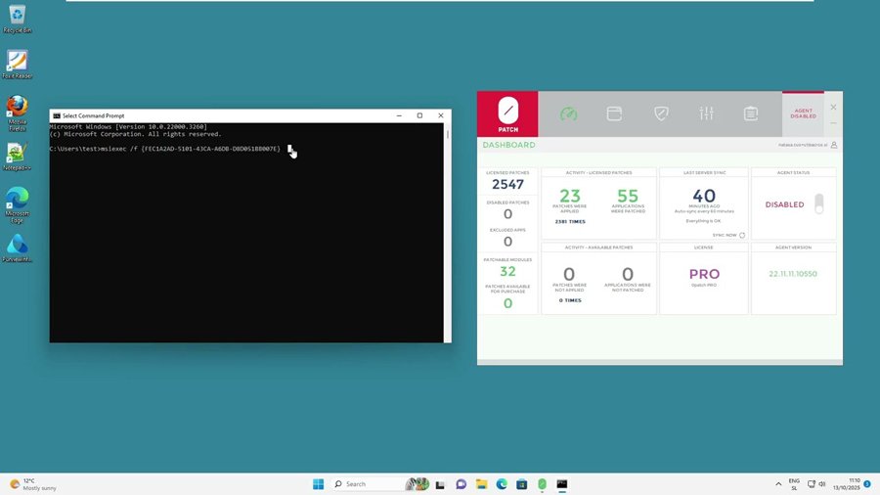This screenshot has width=880, height=495.
Task: Click the '2381 TIMES' text
Action: click(x=570, y=222)
